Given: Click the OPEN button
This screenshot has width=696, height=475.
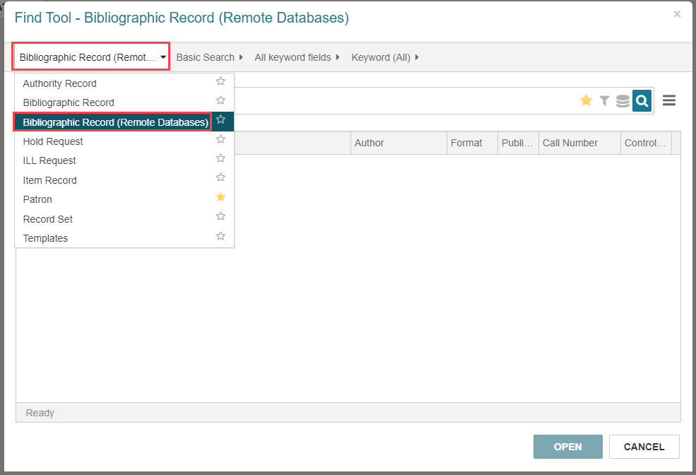Looking at the screenshot, I should coord(567,447).
